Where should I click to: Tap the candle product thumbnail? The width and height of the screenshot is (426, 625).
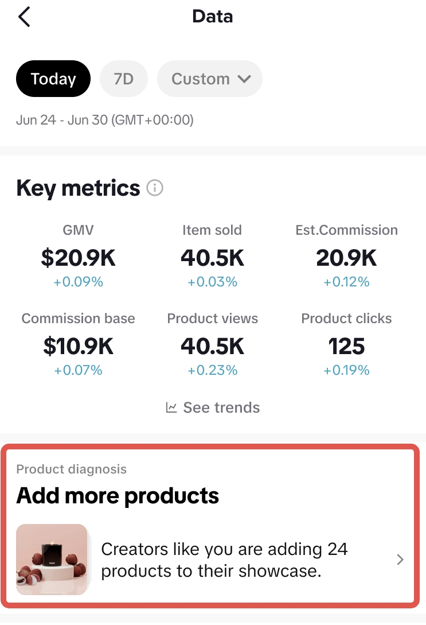pyautogui.click(x=52, y=558)
